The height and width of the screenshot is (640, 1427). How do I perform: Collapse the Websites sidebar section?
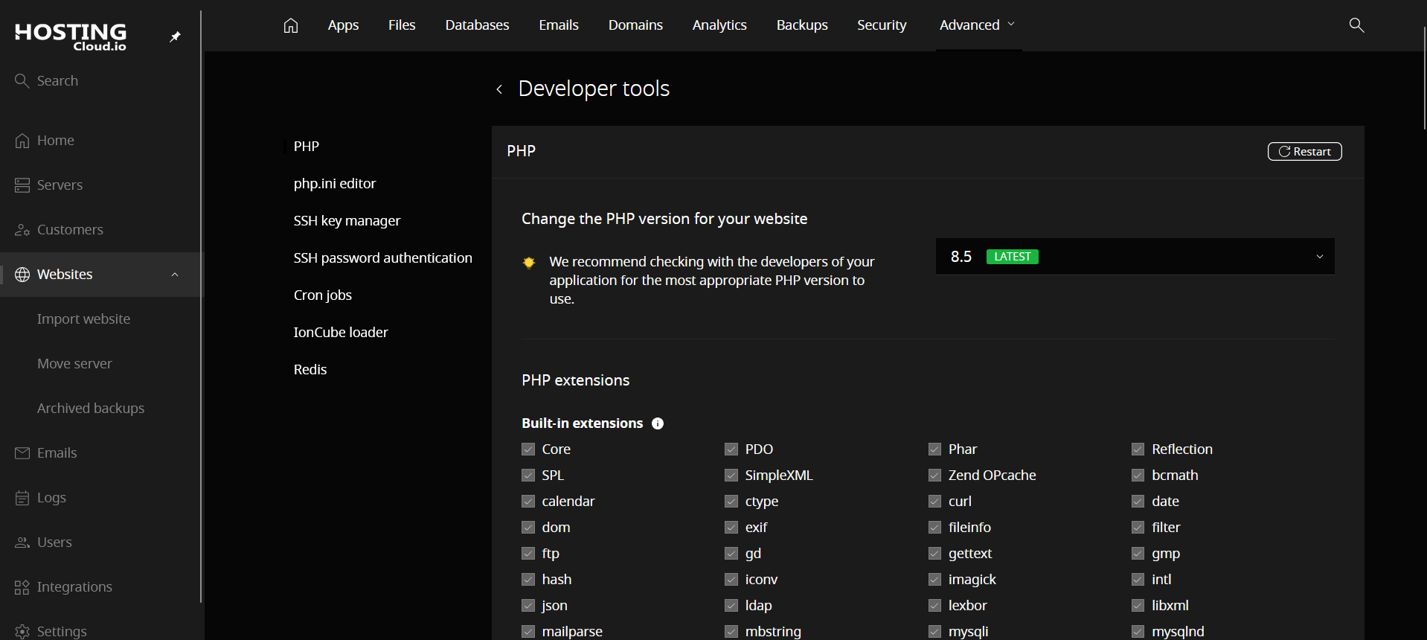[175, 275]
